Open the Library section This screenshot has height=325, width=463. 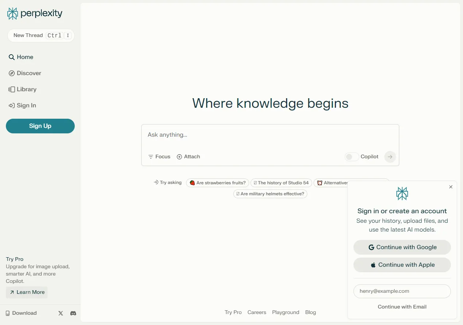(22, 89)
